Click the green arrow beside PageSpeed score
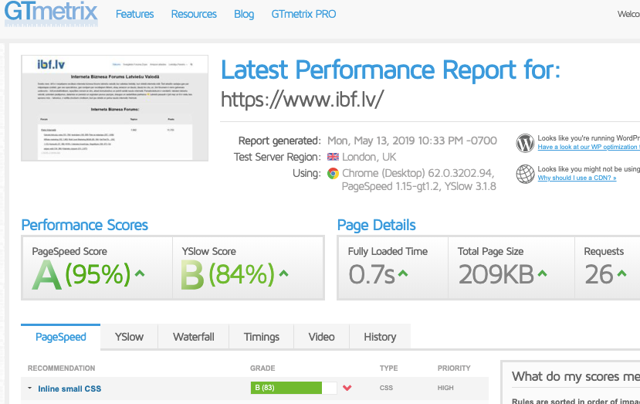640x404 pixels. pos(139,273)
